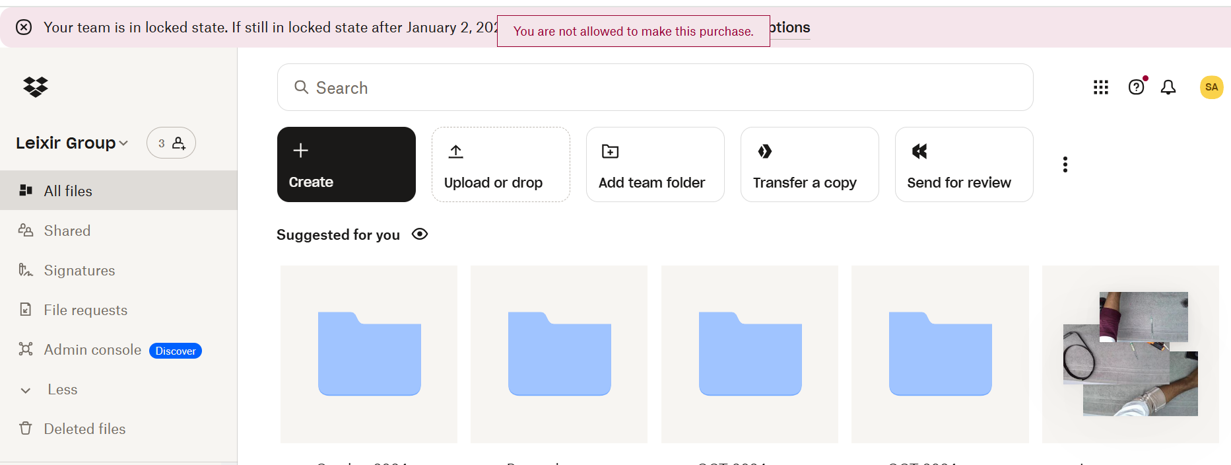Open the Admin console
Screen dimensions: 1231x465
[x=92, y=349]
